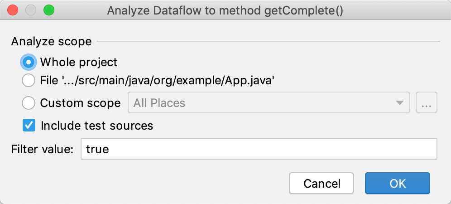
Task: Click the dropdown arrow beside All Places
Action: (x=400, y=103)
